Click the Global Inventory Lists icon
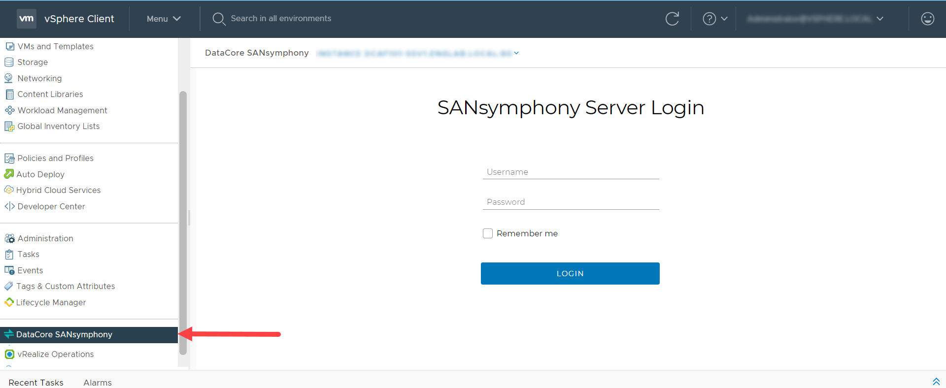 point(9,127)
